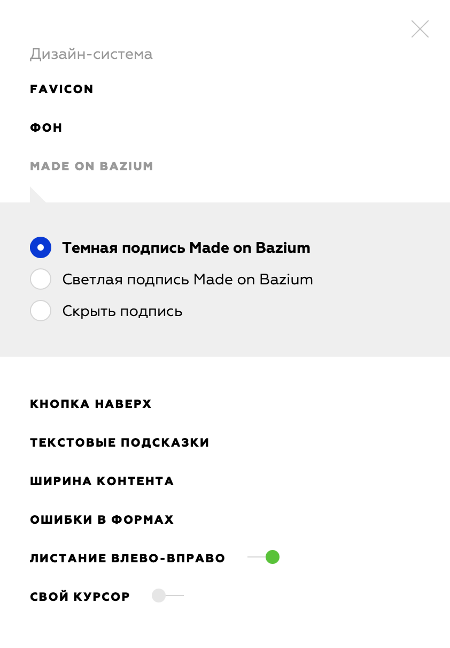Click the СВОЙ КУРСОР label
Image resolution: width=450 pixels, height=648 pixels.
pos(80,597)
